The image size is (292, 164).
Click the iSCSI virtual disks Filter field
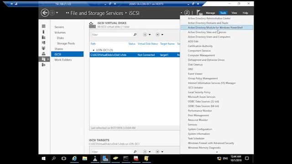[112, 35]
